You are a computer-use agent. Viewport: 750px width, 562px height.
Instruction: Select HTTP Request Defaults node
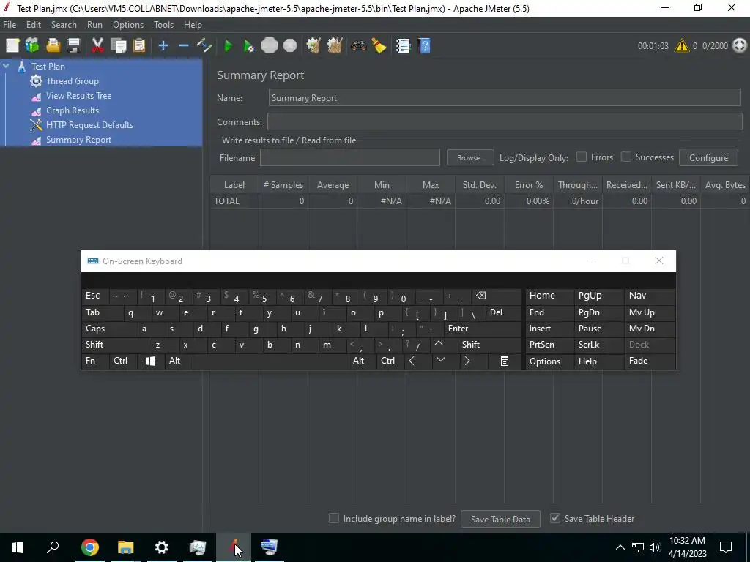pyautogui.click(x=89, y=125)
